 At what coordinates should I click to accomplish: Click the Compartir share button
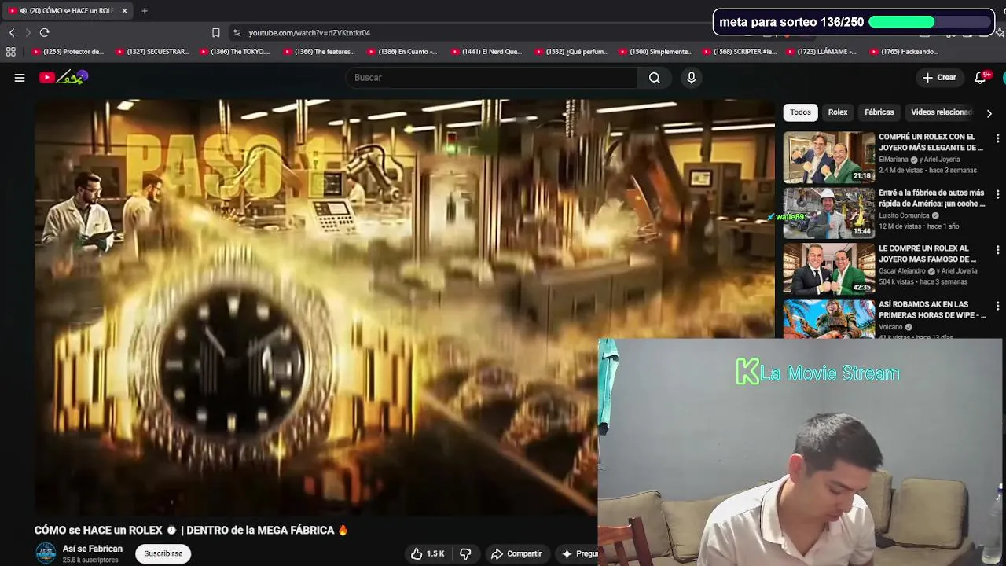pyautogui.click(x=516, y=553)
